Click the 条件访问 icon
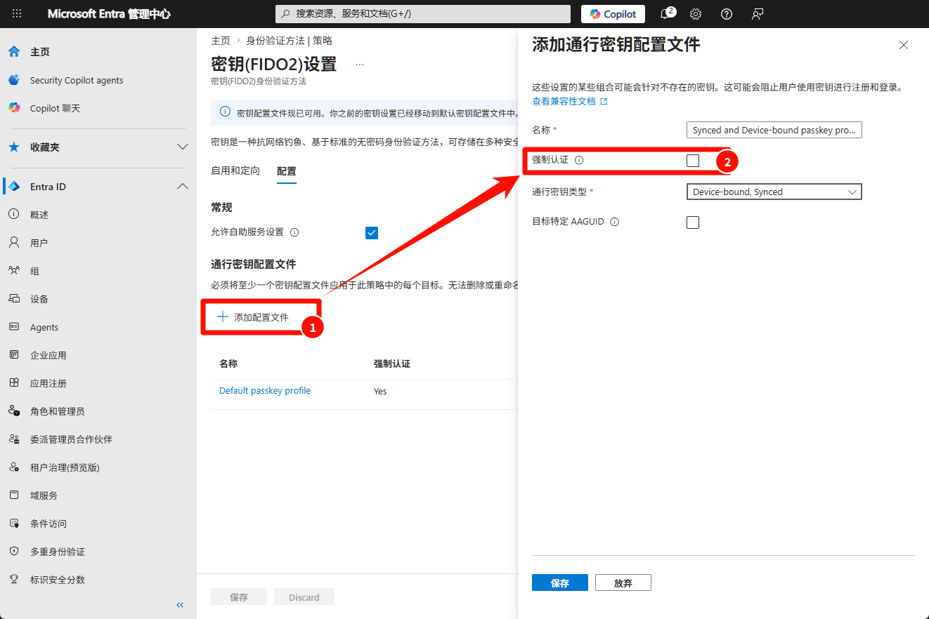Screen dimensions: 929x619 point(14,524)
